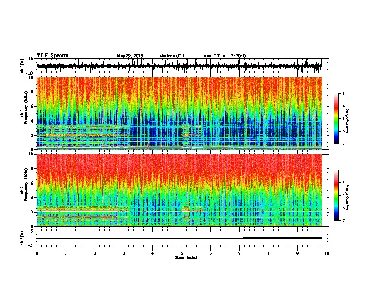Click time axis tick label "3"
The height and width of the screenshot is (284, 368).
124,253
